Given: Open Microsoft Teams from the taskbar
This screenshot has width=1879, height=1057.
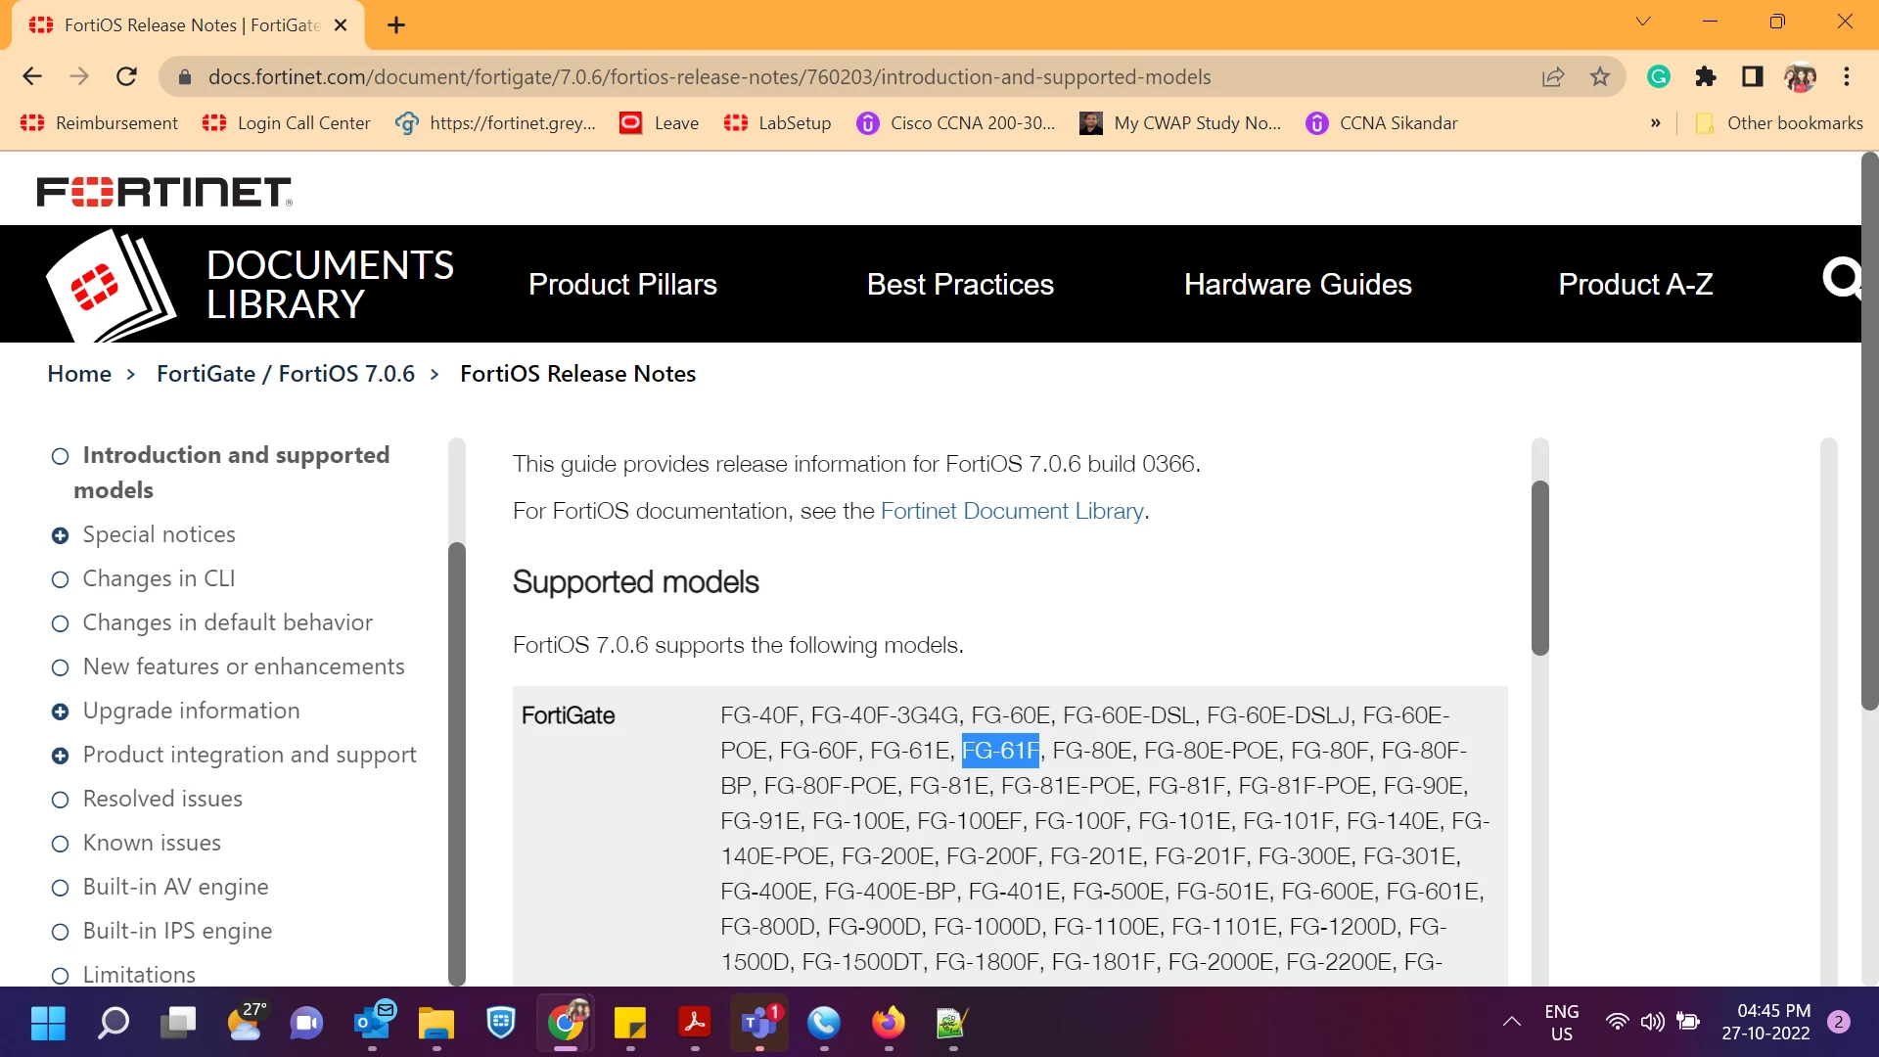Looking at the screenshot, I should 759,1024.
